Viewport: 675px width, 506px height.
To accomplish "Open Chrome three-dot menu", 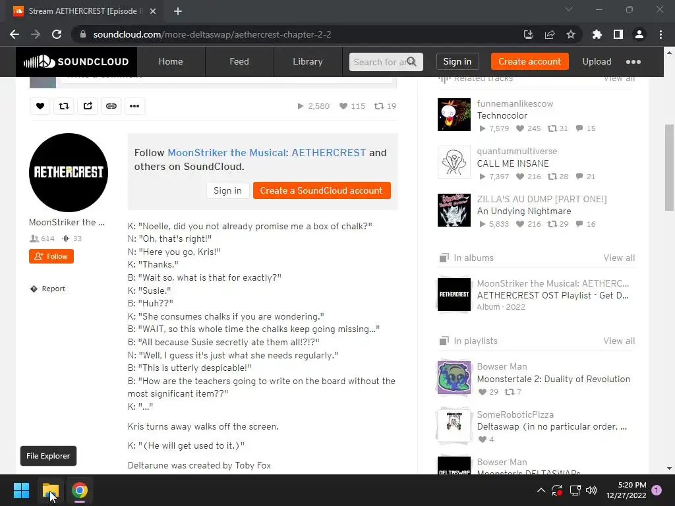I will pyautogui.click(x=660, y=34).
